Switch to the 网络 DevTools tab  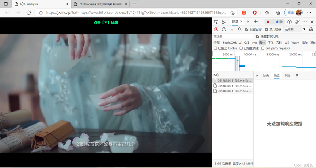(235, 22)
